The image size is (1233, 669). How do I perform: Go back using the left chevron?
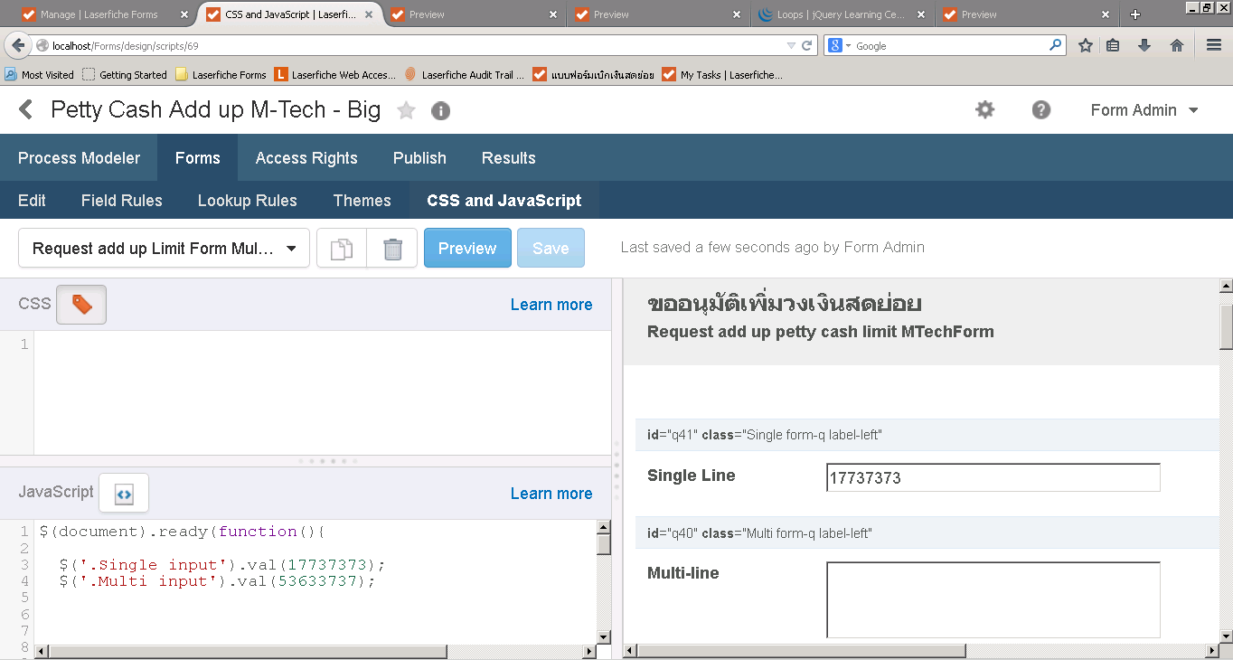click(26, 110)
